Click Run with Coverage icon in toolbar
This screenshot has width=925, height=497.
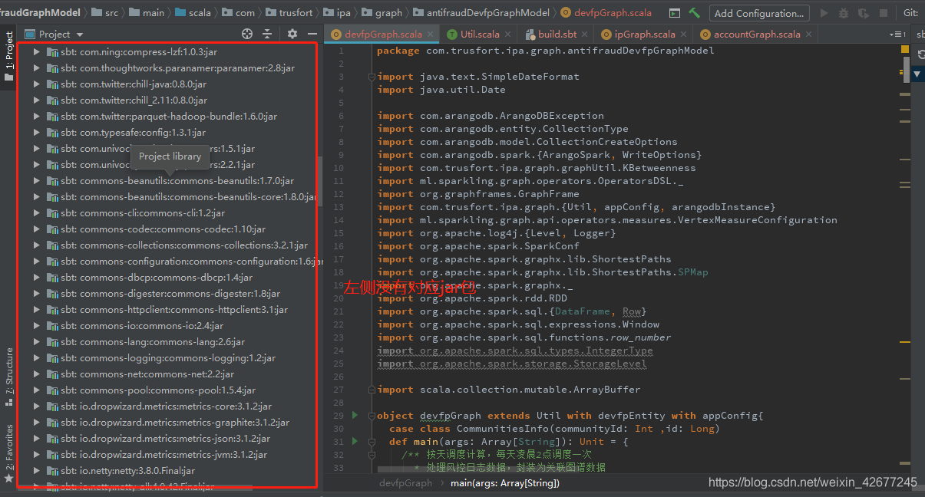862,12
